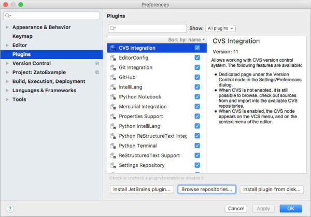Click the ReStructuredText Support plugin icon
Viewport: 311px width, 217px height.
pos(113,155)
